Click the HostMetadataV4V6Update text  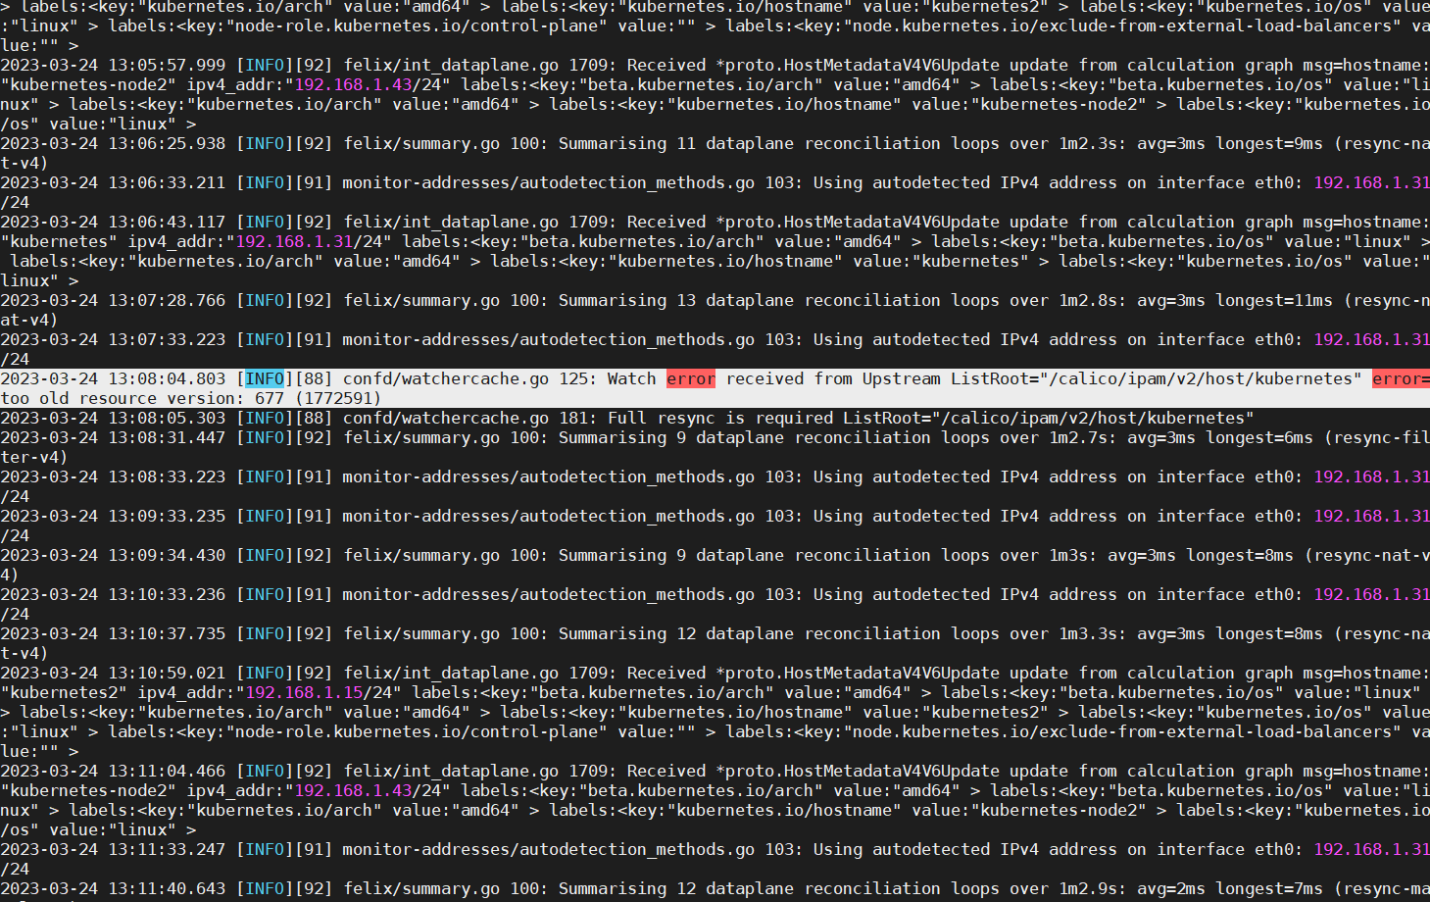[895, 65]
